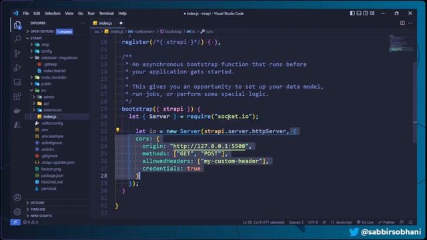Open README.md in the file tree
This screenshot has width=427, height=240.
click(x=51, y=182)
